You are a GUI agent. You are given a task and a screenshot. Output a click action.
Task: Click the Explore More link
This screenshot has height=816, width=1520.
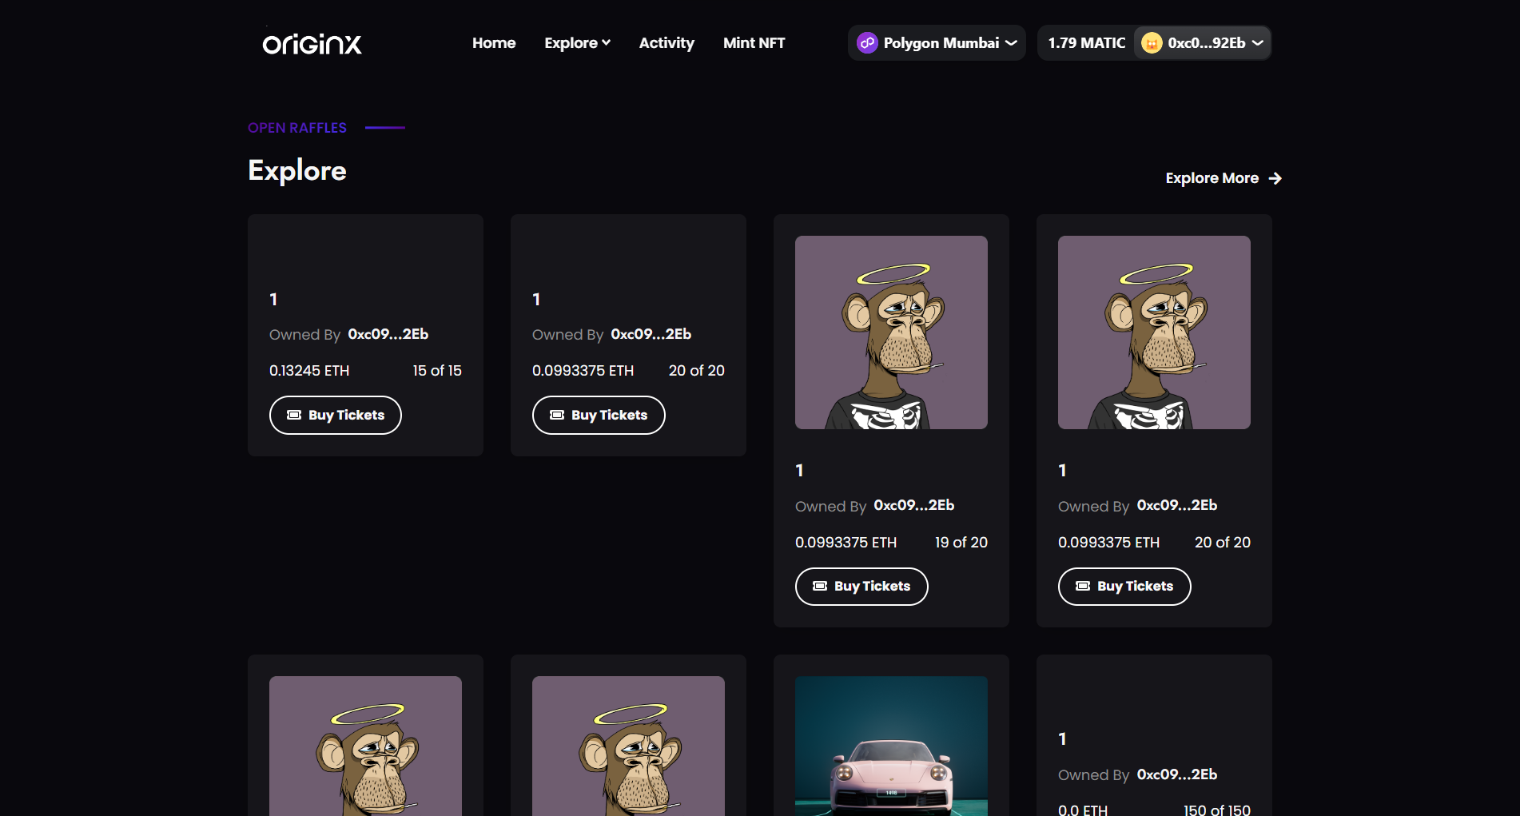click(1223, 178)
